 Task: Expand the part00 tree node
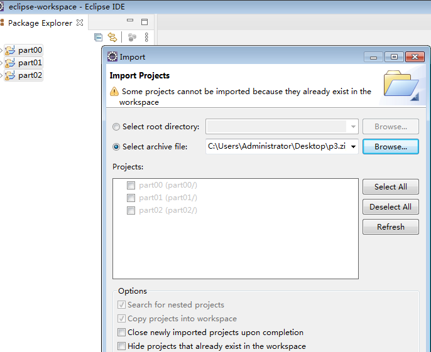(1, 50)
